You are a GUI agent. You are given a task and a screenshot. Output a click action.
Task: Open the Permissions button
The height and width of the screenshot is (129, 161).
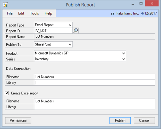click(18, 120)
